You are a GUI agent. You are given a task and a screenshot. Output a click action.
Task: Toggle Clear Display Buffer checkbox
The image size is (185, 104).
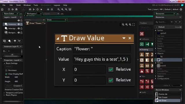coord(6,74)
